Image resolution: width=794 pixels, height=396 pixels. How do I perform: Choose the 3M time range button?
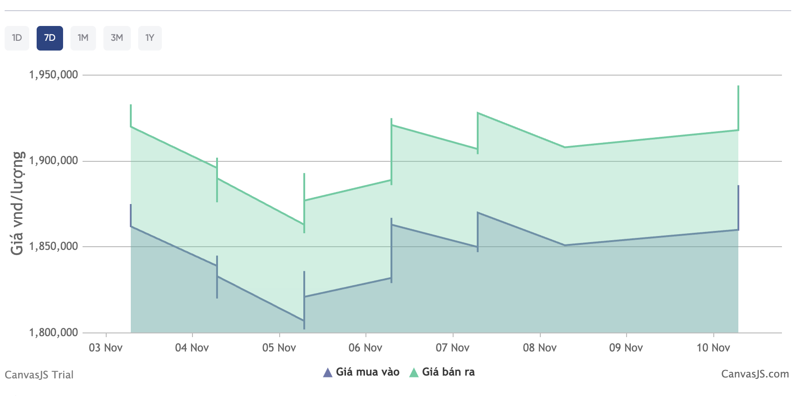point(117,38)
